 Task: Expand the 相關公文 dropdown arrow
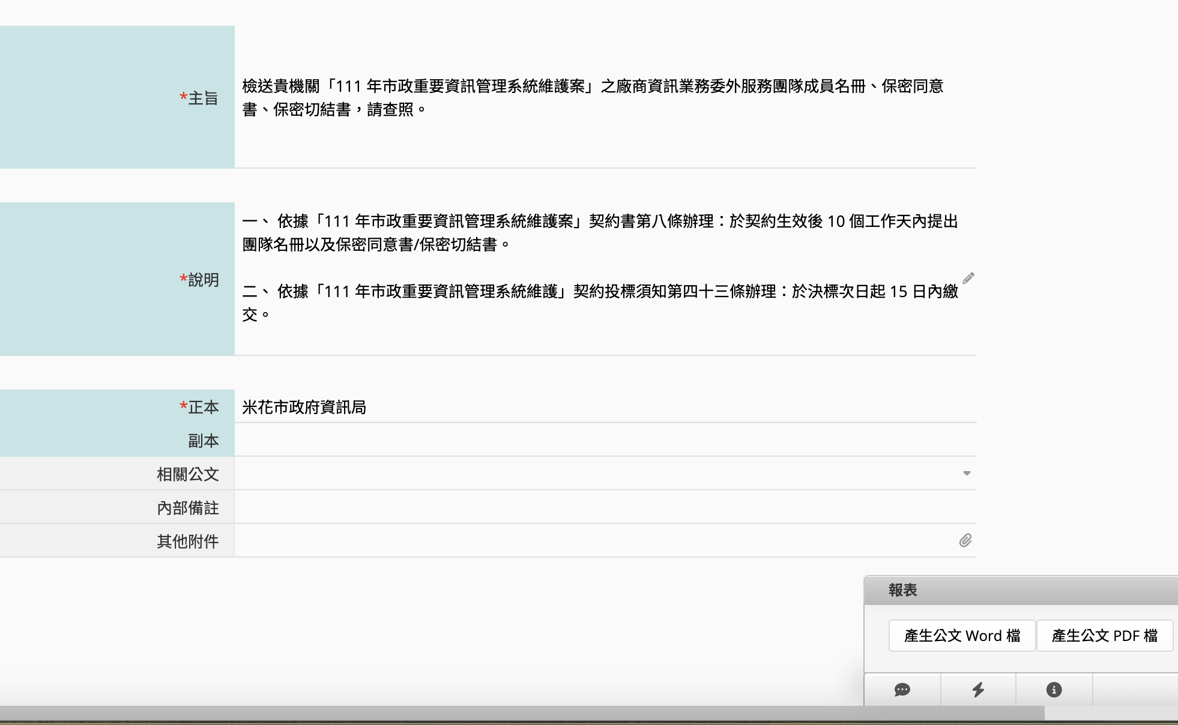coord(967,474)
